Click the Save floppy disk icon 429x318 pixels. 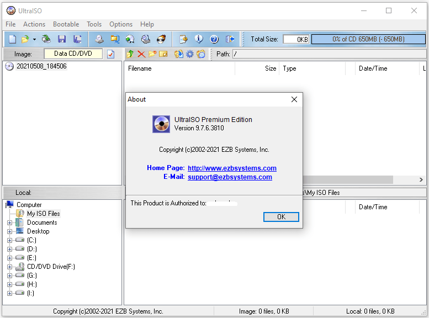coord(62,39)
